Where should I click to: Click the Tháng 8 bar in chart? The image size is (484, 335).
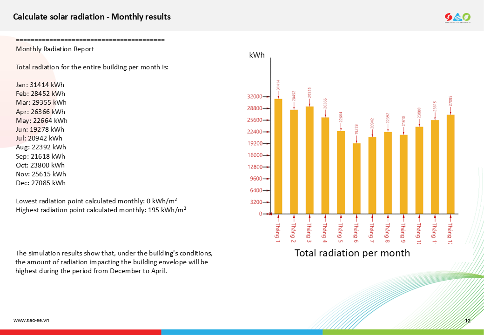pos(388,173)
